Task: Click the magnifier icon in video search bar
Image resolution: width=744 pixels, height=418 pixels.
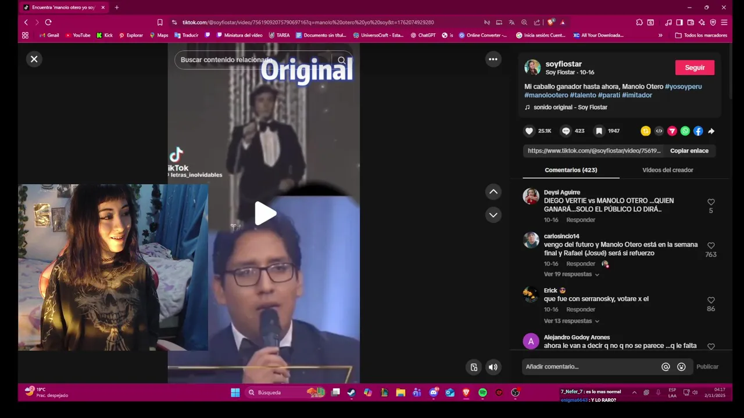Action: 342,60
